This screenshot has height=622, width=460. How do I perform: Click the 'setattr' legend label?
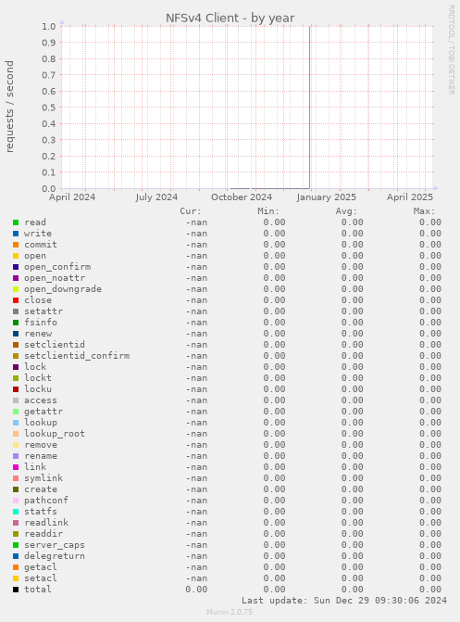[x=44, y=311]
